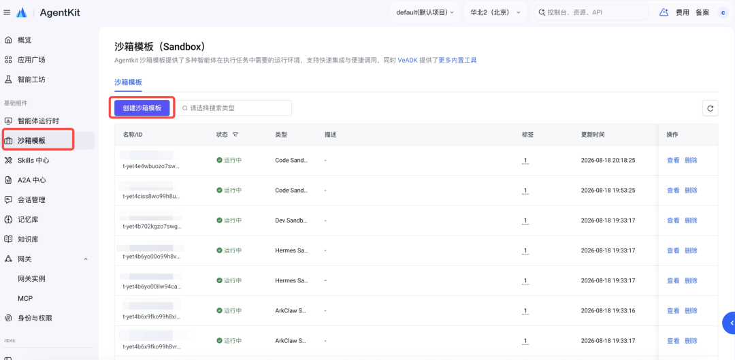Click the t-yet4e4wbuozo7sw template ID
The image size is (735, 360).
click(x=151, y=166)
